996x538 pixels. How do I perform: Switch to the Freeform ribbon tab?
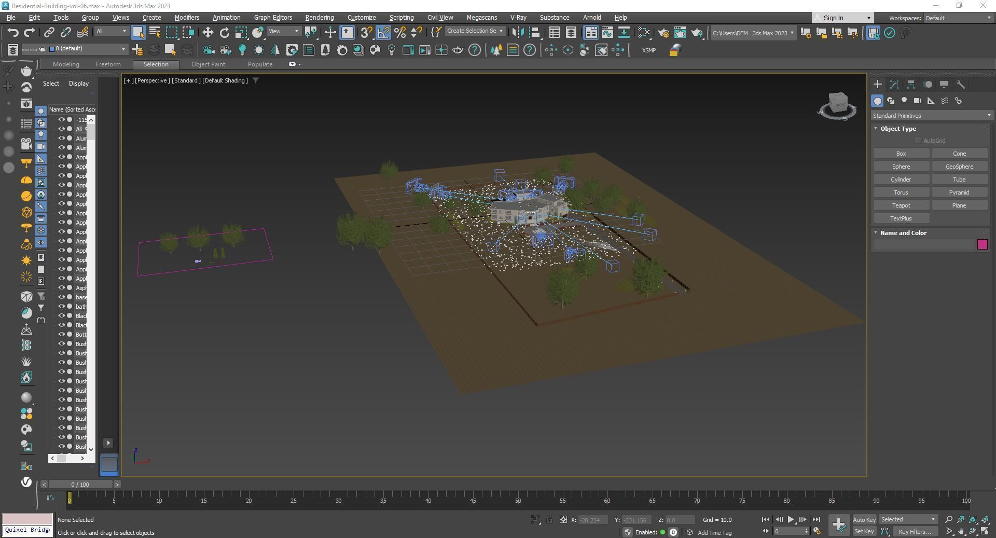coord(108,64)
